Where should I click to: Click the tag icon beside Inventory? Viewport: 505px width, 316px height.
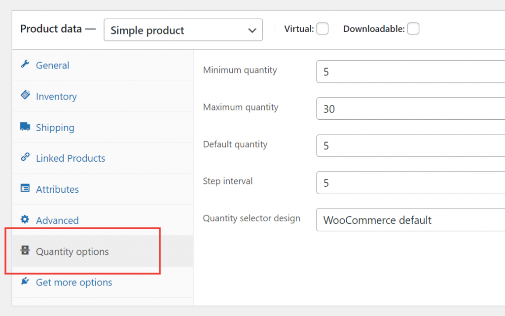(26, 96)
